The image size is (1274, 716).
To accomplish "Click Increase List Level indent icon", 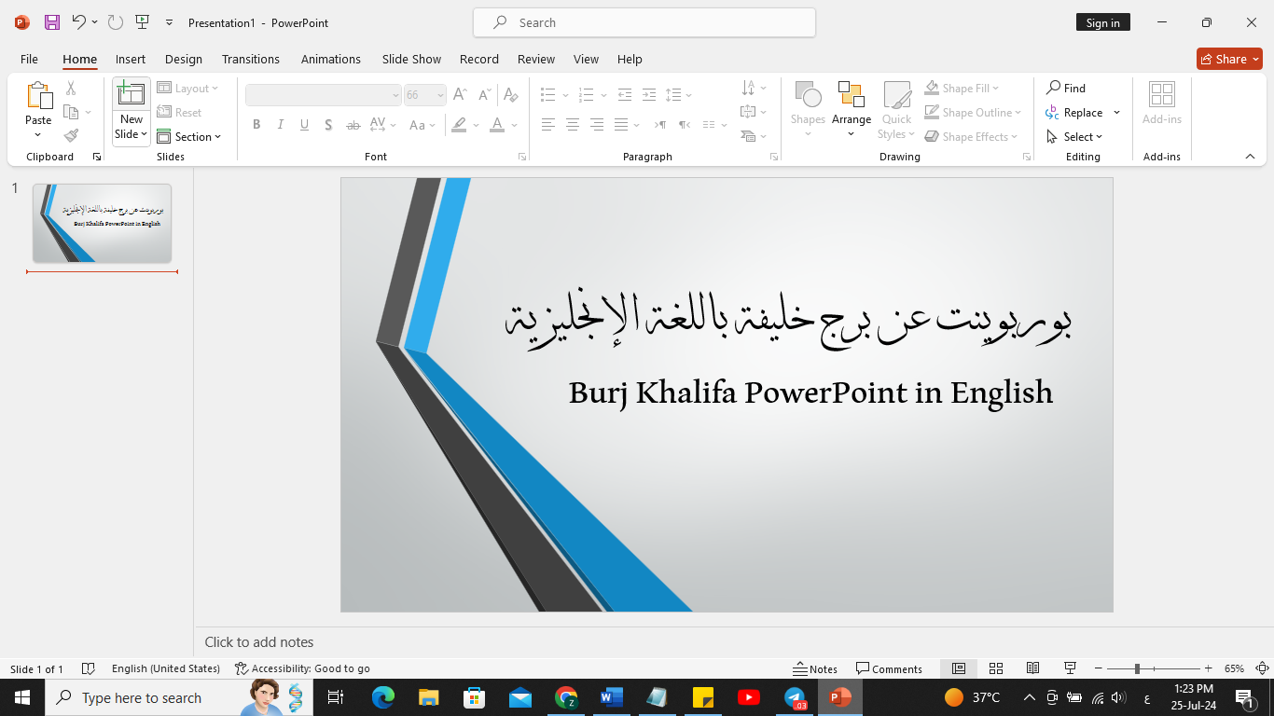I will pos(649,95).
